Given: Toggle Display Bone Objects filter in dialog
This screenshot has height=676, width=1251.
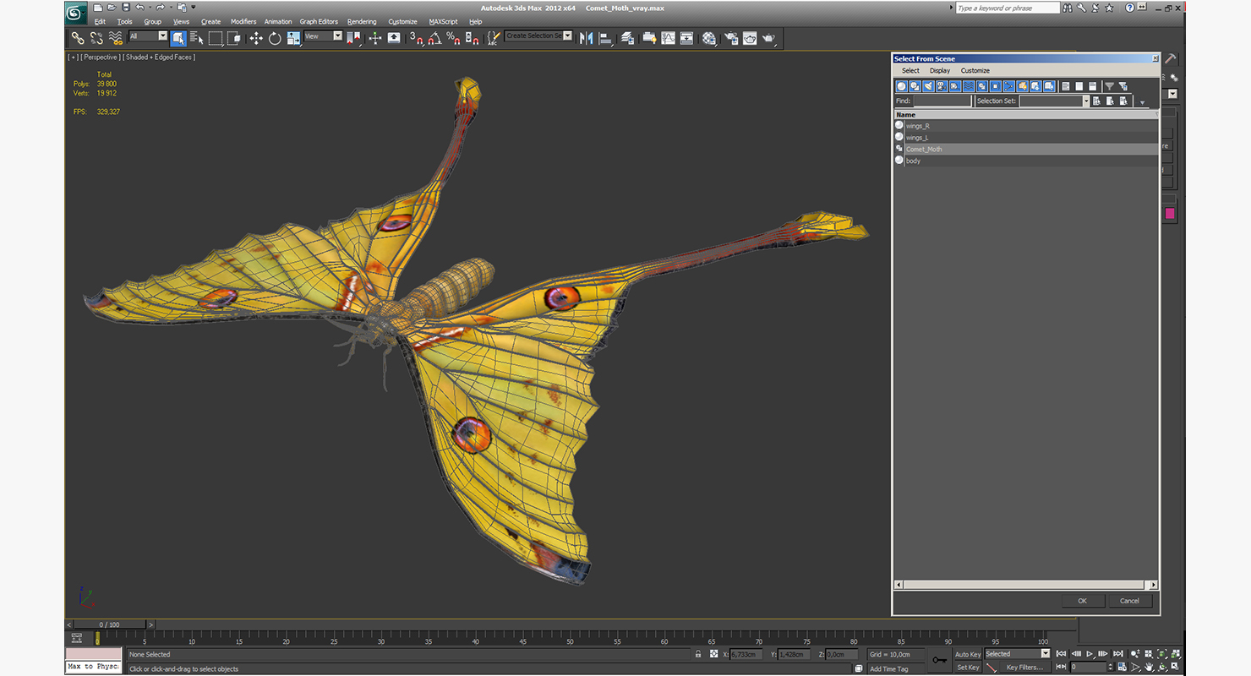Looking at the screenshot, I should pos(1009,86).
